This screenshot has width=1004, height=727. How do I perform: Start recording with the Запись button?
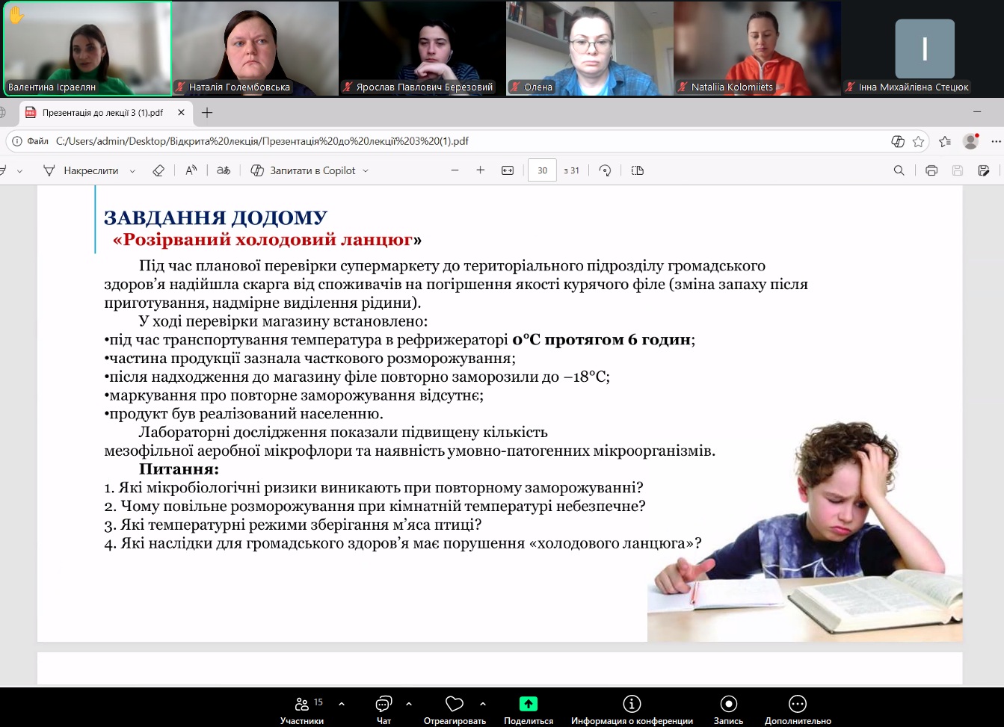click(x=728, y=710)
